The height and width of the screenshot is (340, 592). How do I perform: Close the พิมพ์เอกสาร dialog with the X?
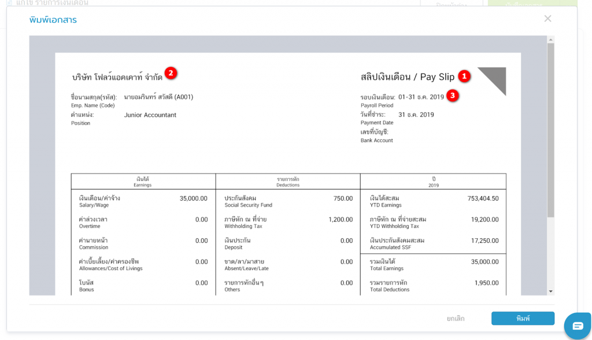(547, 19)
